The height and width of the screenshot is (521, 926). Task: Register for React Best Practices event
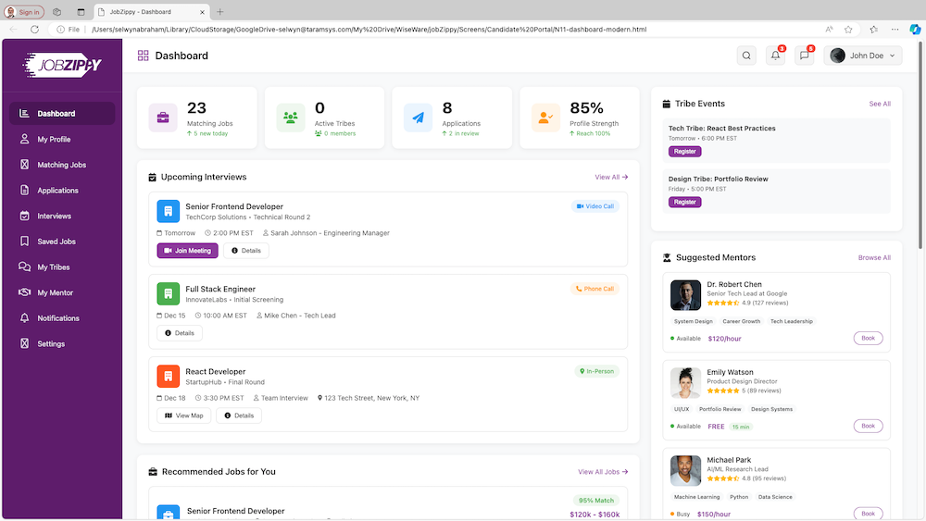coord(684,152)
